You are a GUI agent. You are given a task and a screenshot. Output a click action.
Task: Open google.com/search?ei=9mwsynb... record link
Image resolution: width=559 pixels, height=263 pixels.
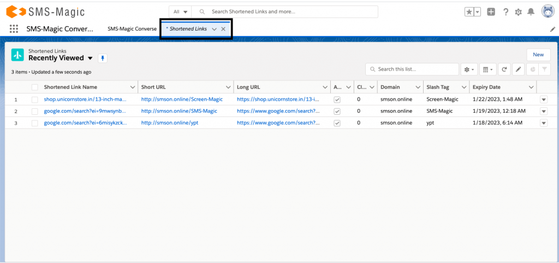(x=85, y=111)
